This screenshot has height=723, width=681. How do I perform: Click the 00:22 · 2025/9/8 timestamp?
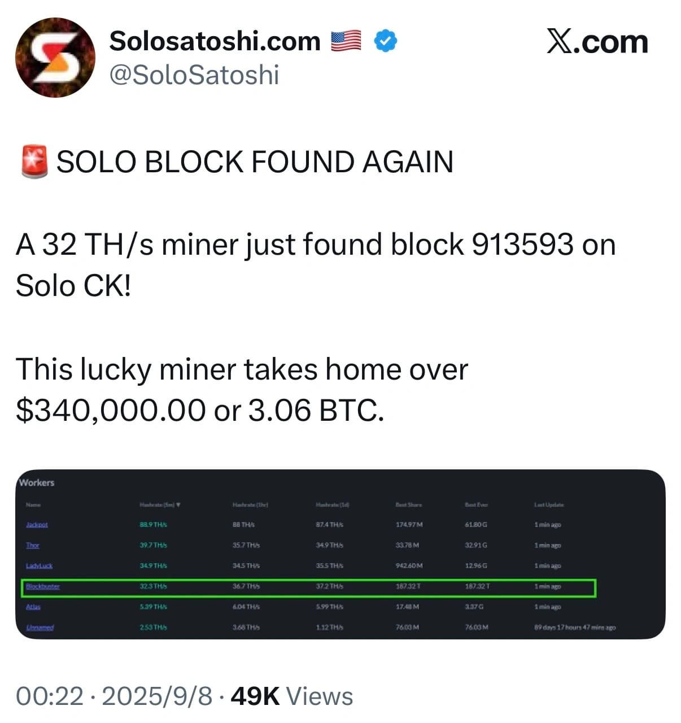(114, 696)
